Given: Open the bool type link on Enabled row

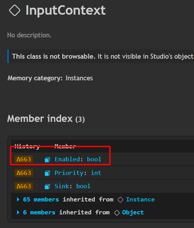Looking at the screenshot, I should [94, 159].
